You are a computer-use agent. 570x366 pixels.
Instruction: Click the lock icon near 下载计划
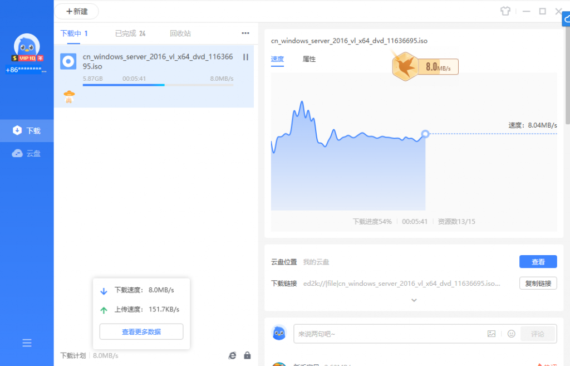click(247, 355)
